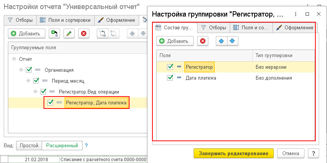Click the add nested grouping icon
The width and height of the screenshot is (327, 163).
54,33
